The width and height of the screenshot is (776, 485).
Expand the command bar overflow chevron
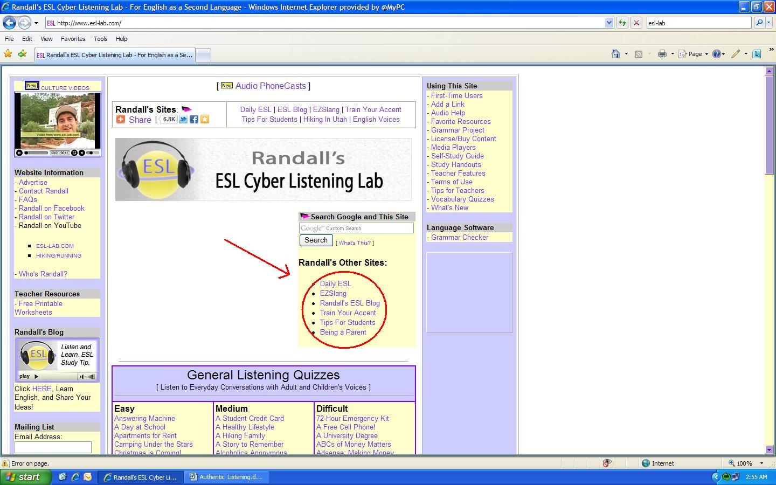pos(771,50)
